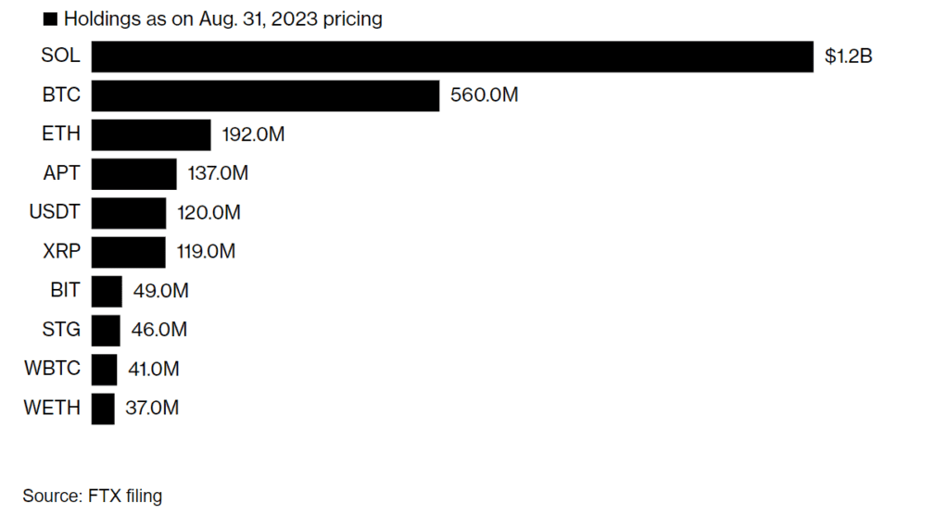The width and height of the screenshot is (949, 516).
Task: Select the 192.0M data label
Action: pos(253,134)
